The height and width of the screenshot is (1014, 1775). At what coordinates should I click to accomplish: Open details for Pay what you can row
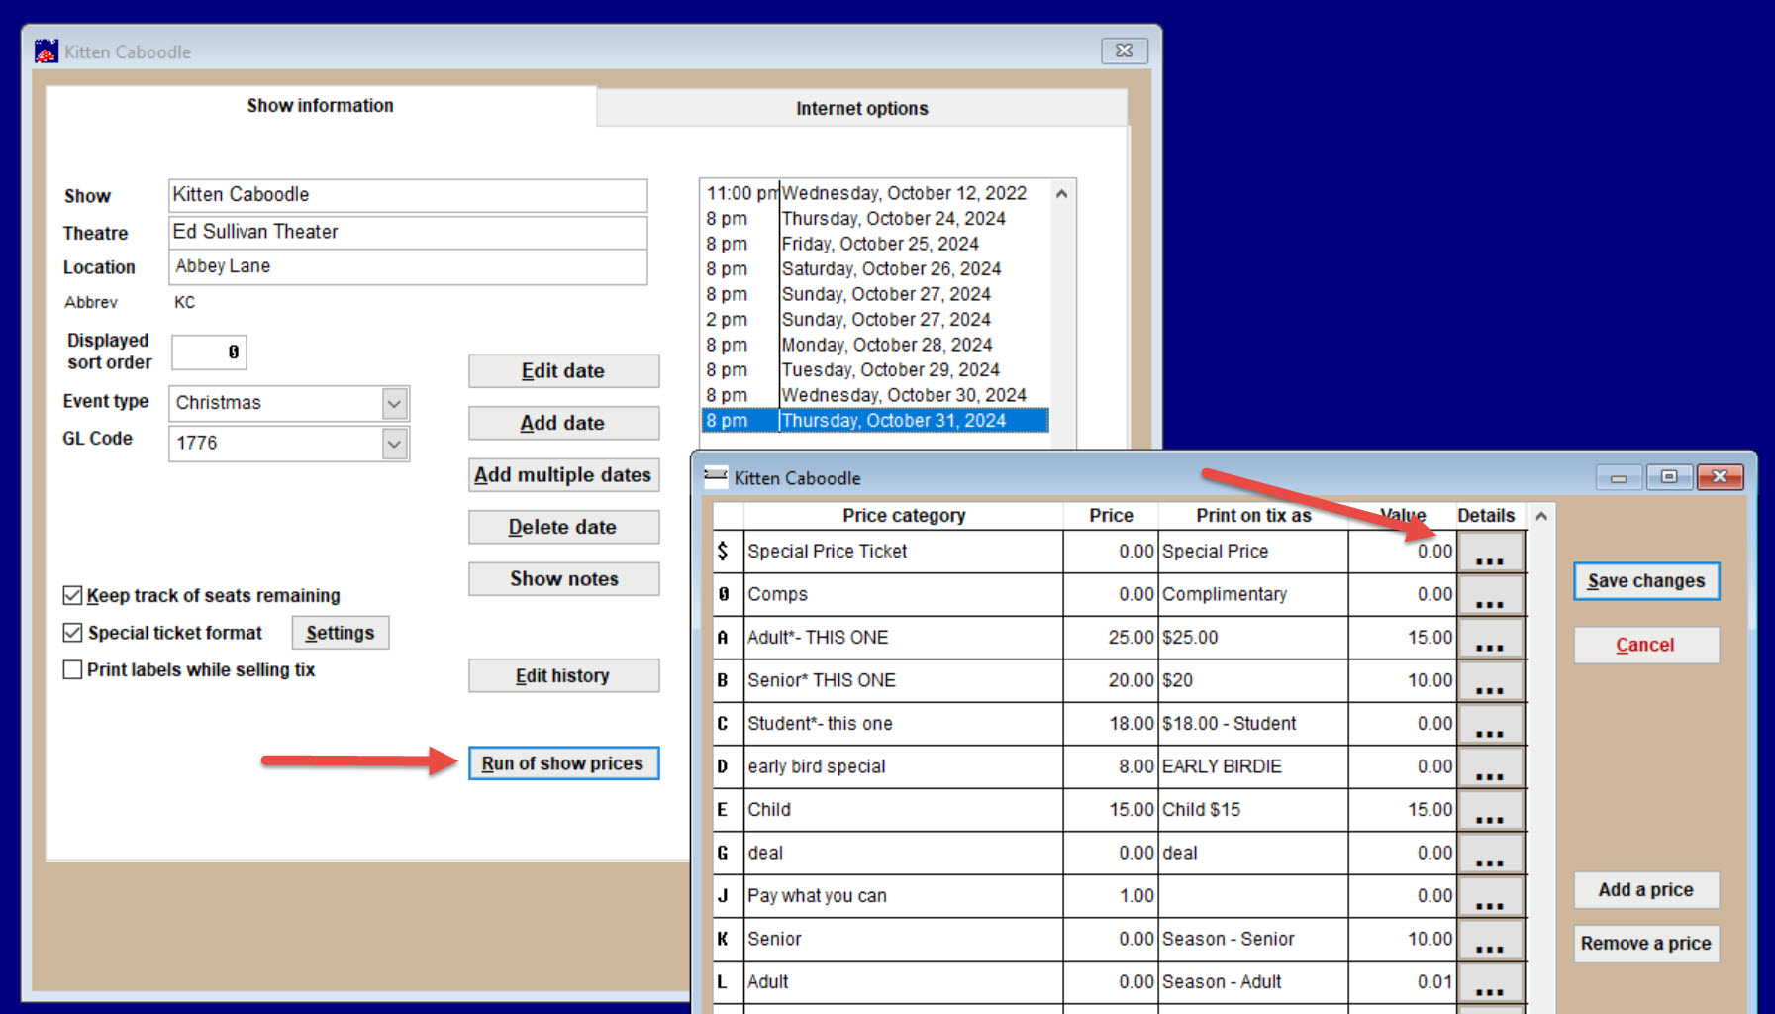pos(1490,896)
